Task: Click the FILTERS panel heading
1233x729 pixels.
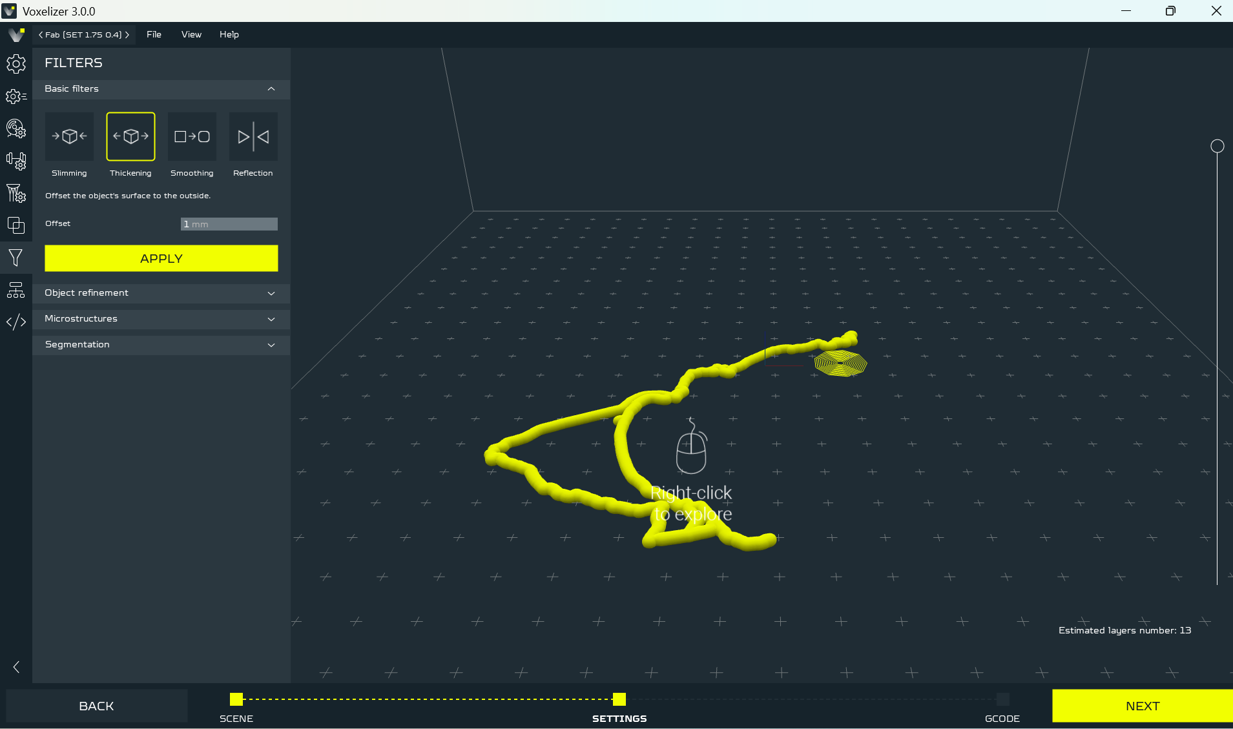Action: [74, 63]
